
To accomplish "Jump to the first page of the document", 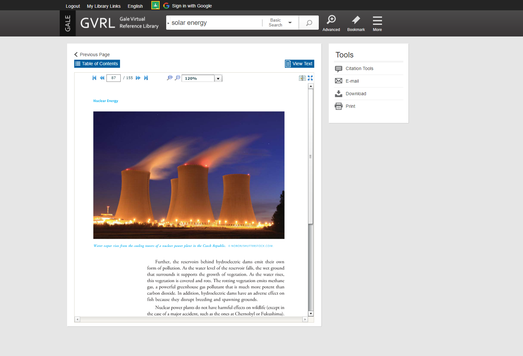I will (x=94, y=78).
